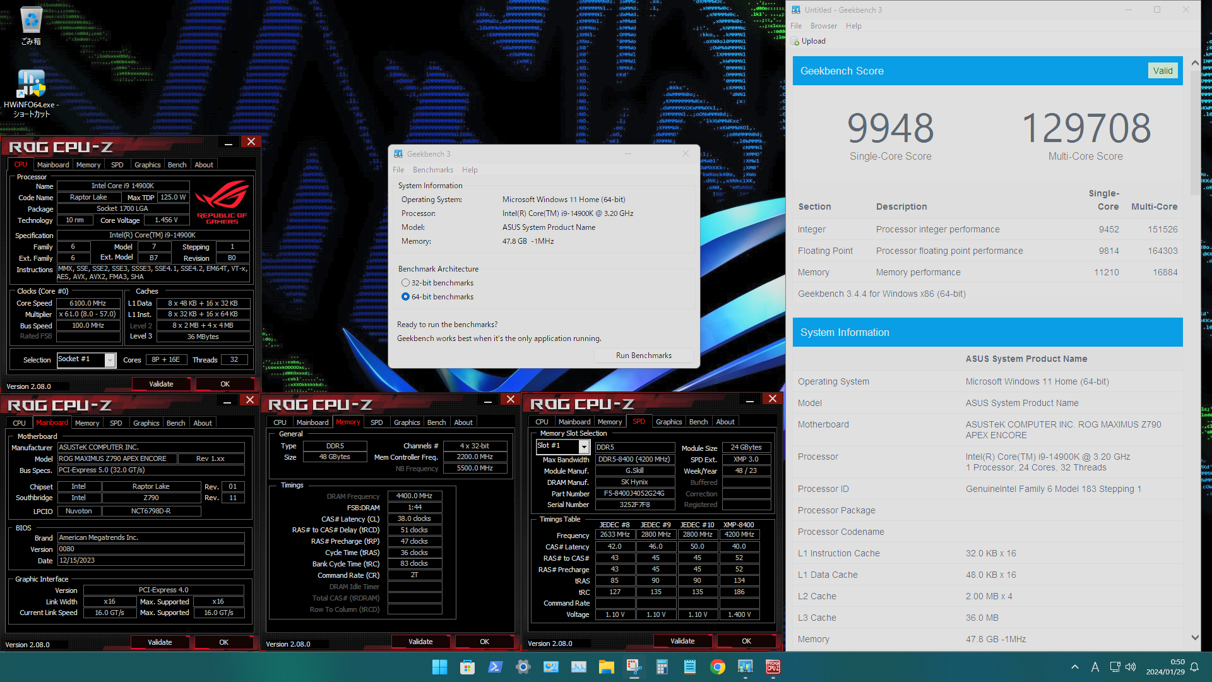Open Bench tab in CPU-Z CPU window

(x=177, y=165)
